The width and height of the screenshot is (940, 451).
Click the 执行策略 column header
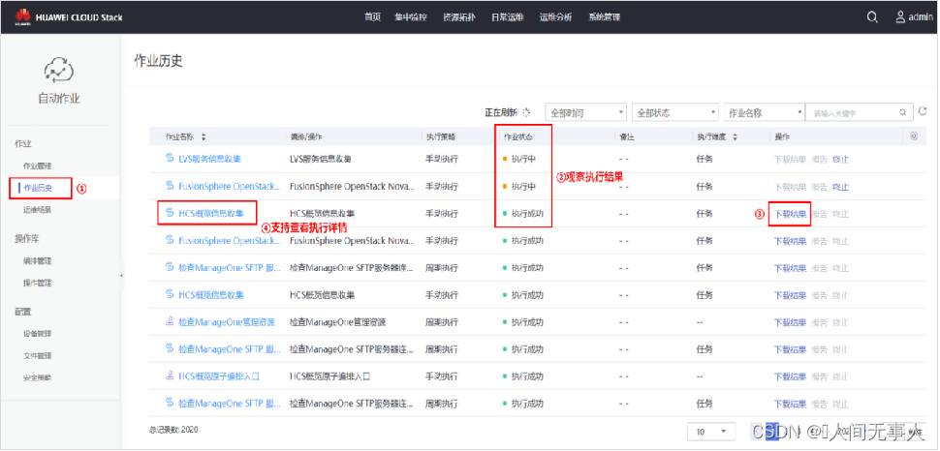click(441, 137)
